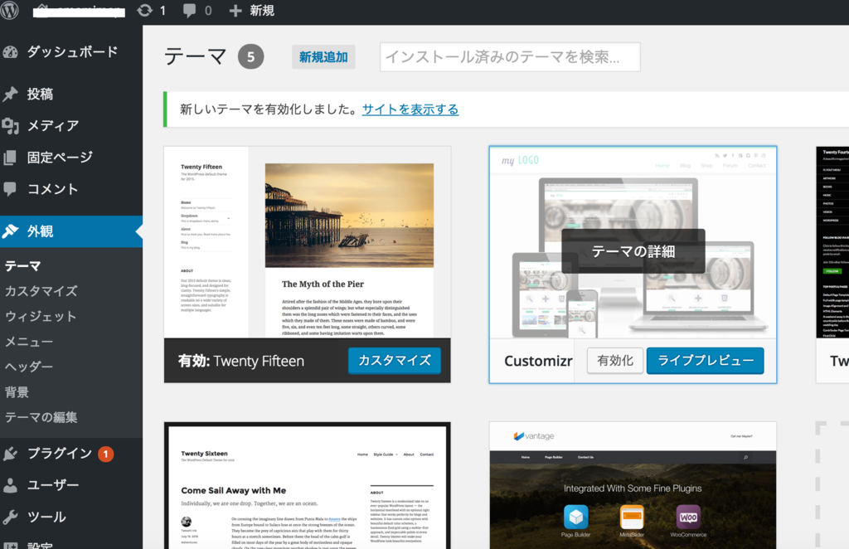Click the theme count badge 5
The image size is (849, 549).
pos(250,56)
